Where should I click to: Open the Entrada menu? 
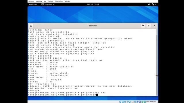point(51,1)
